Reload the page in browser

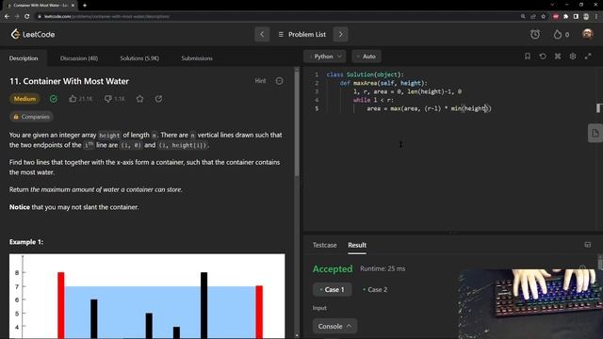[27, 17]
